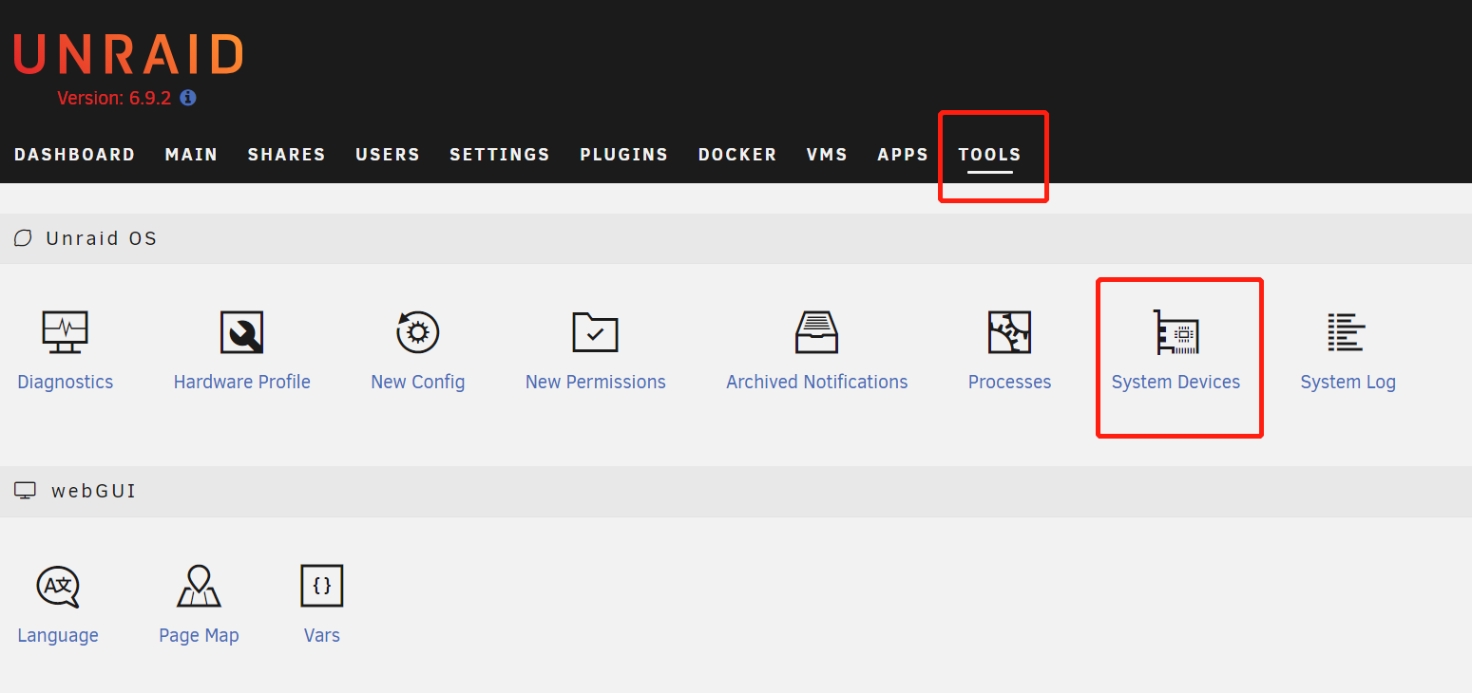Click the Version: 6.9.2 text
This screenshot has width=1472, height=693.
click(x=114, y=98)
